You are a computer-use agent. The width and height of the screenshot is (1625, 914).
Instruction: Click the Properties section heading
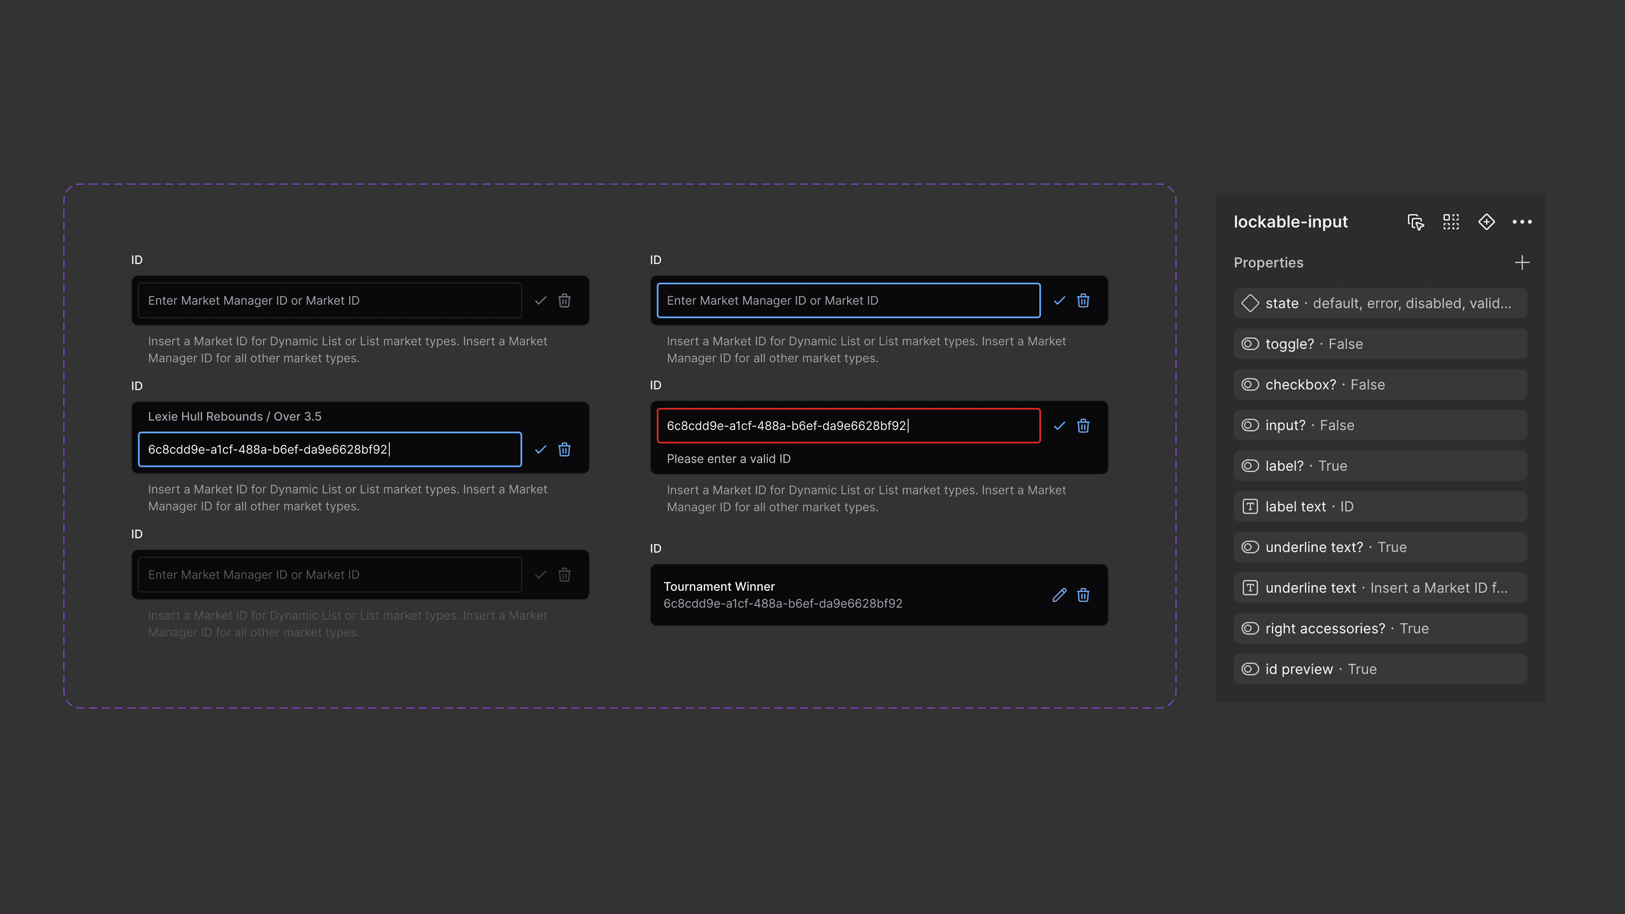[x=1268, y=262]
